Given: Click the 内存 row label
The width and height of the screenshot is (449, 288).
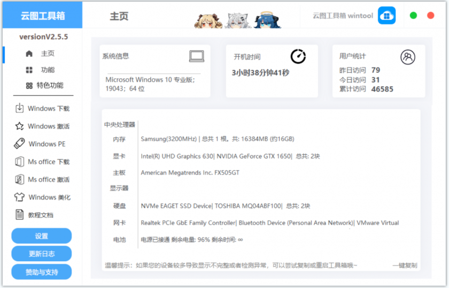Looking at the screenshot, I should (119, 139).
